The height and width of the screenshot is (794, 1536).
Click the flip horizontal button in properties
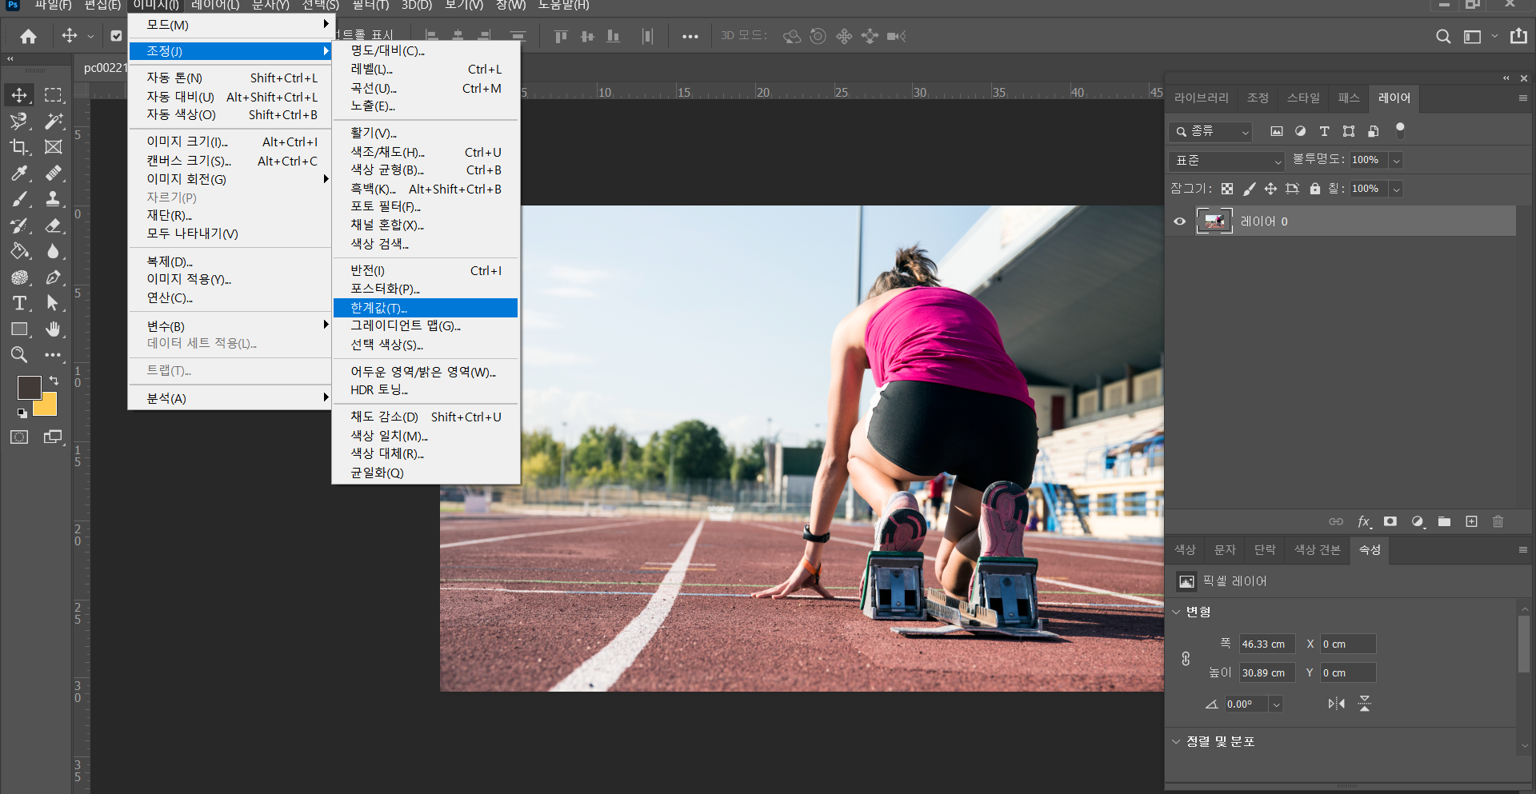coord(1336,704)
